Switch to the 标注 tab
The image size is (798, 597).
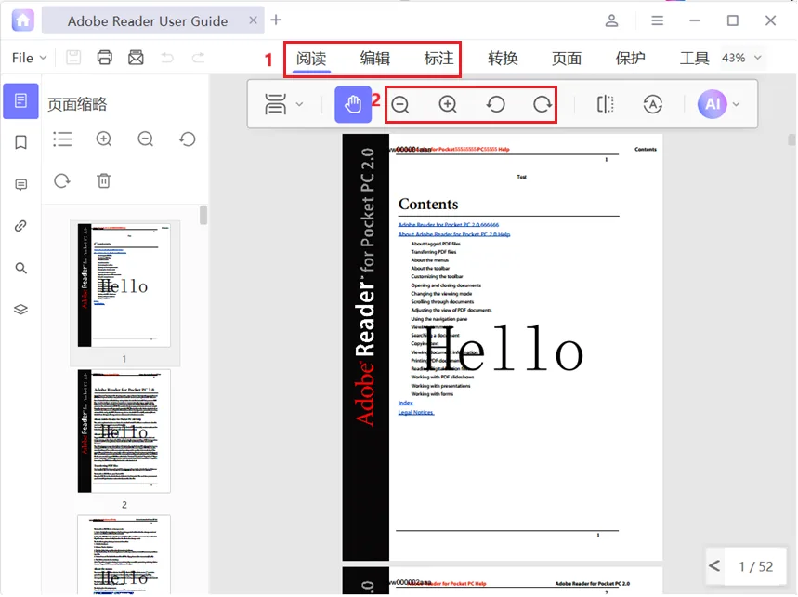click(x=438, y=59)
